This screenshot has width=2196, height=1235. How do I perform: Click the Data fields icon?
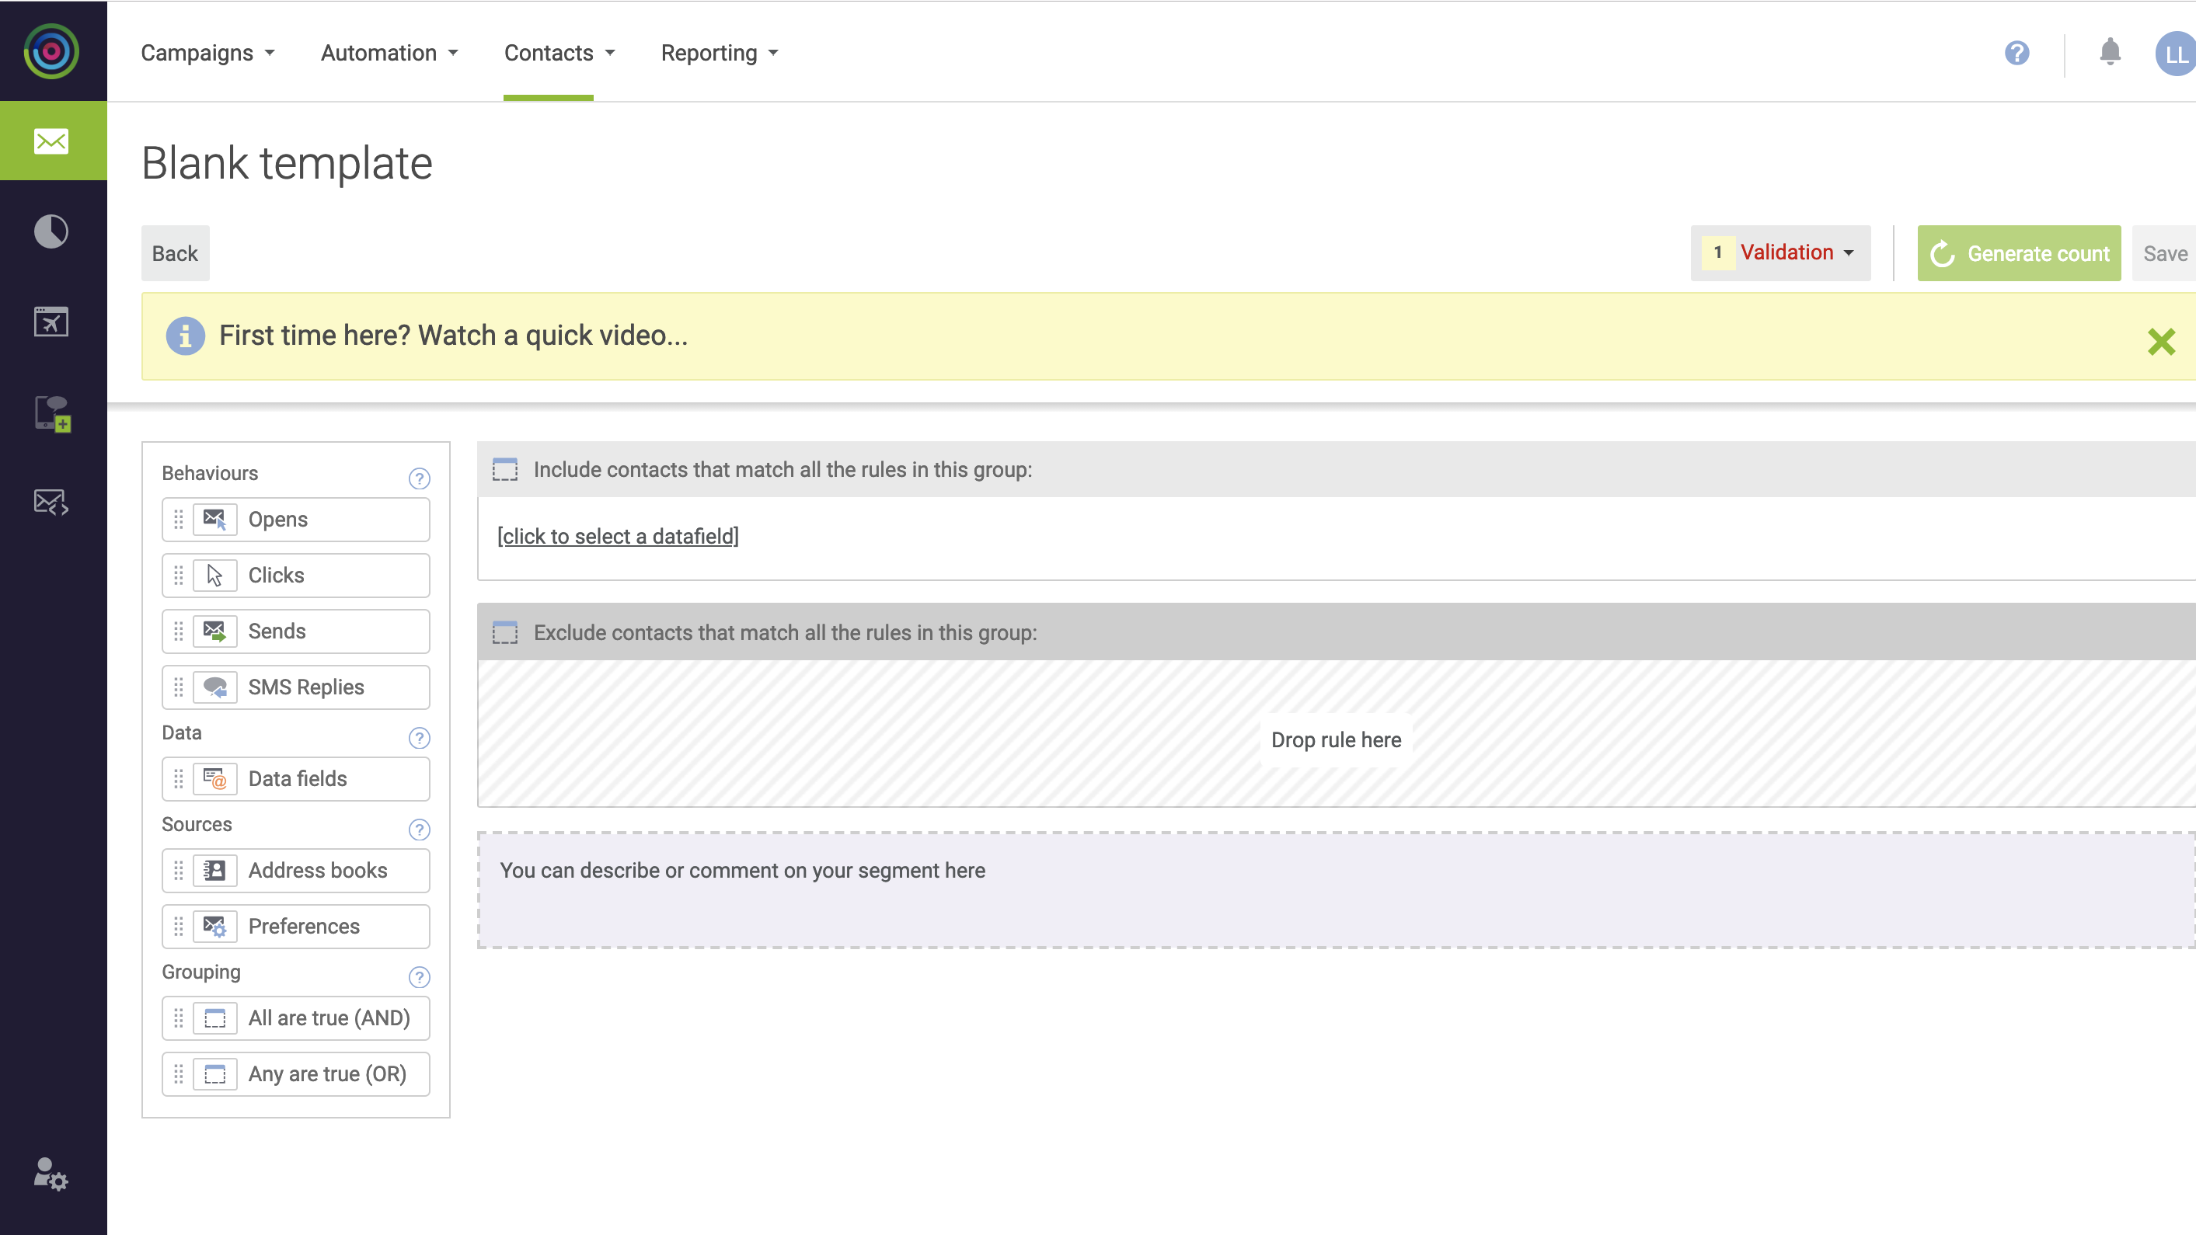click(216, 778)
